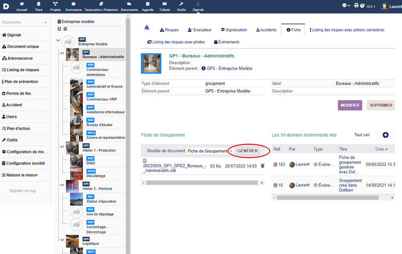The image size is (402, 254).
Task: Open Listing des risques avec photos tab
Action: (x=176, y=42)
